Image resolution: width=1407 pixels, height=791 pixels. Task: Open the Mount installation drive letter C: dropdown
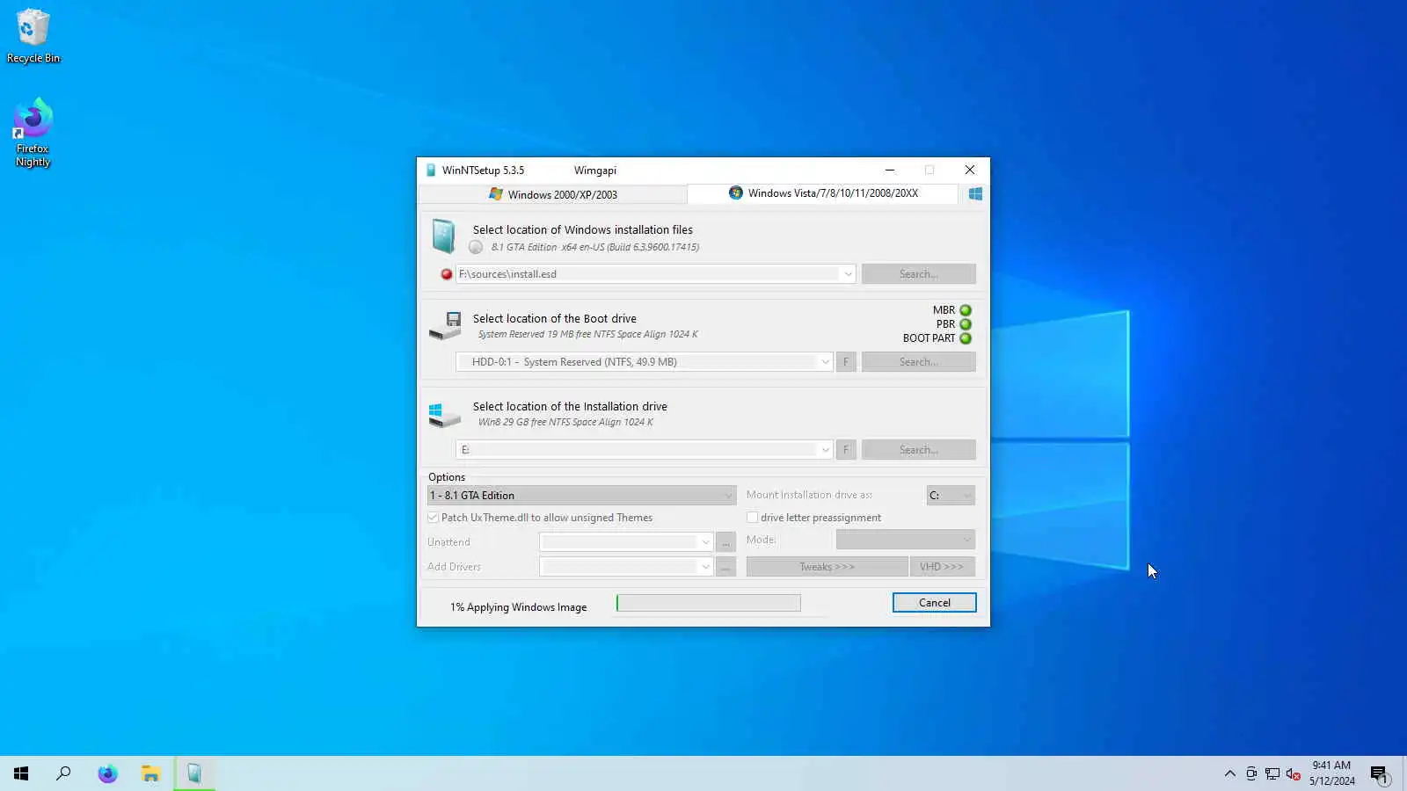(x=951, y=496)
